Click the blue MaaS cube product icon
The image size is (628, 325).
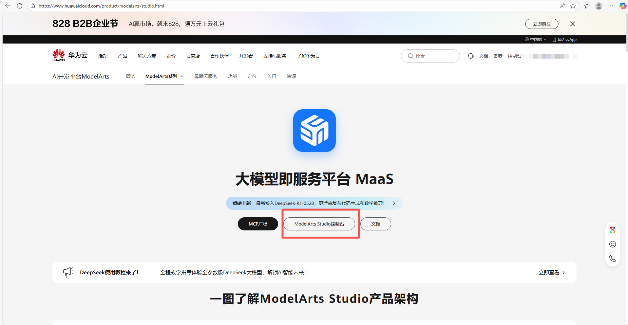(314, 131)
